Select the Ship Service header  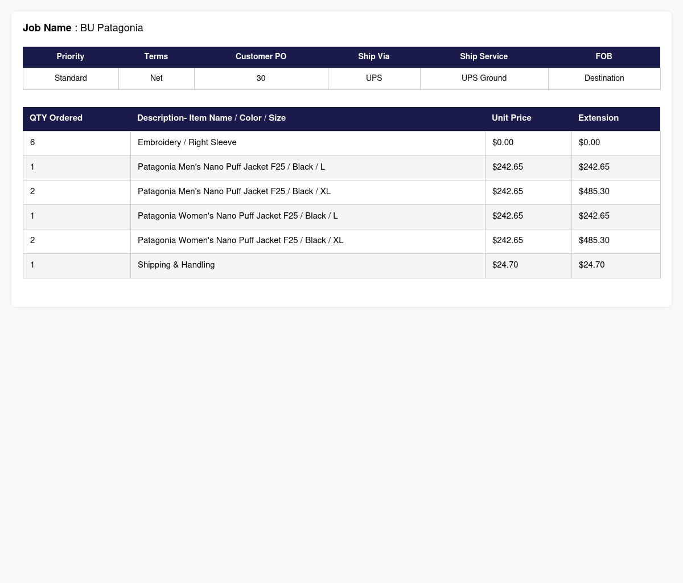point(484,57)
